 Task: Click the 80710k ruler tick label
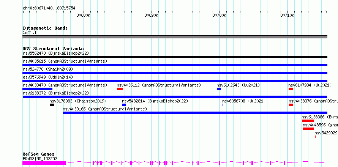(x=287, y=15)
